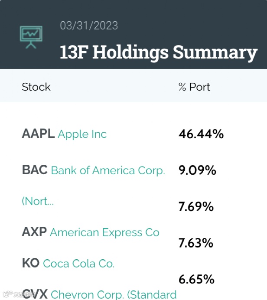267x300 pixels.
Task: Click the 13F Holdings Summary title
Action: click(158, 52)
